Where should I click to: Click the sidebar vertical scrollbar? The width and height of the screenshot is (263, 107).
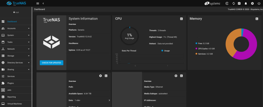pos(32,57)
